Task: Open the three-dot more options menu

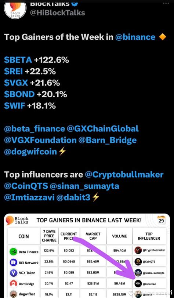Action: 166,3
